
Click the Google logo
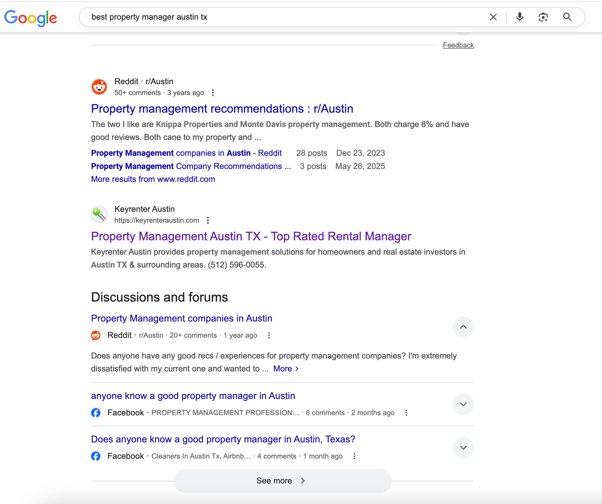click(31, 18)
